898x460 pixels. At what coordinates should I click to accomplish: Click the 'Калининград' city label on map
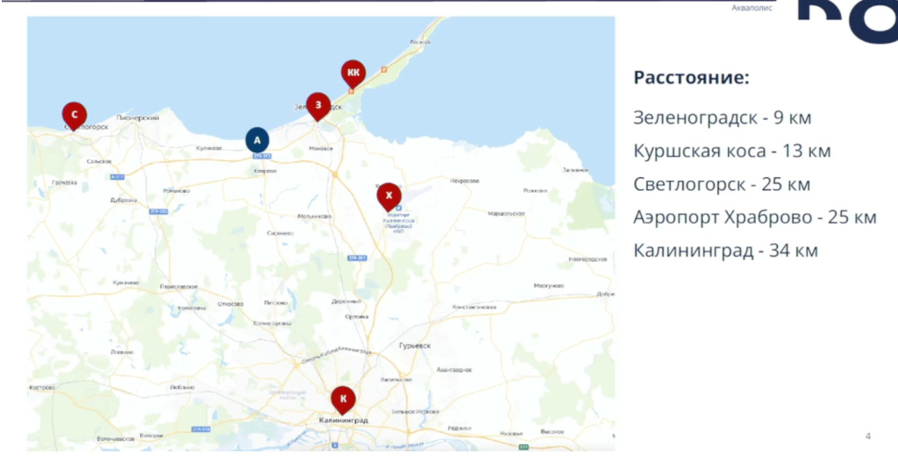[x=343, y=421]
